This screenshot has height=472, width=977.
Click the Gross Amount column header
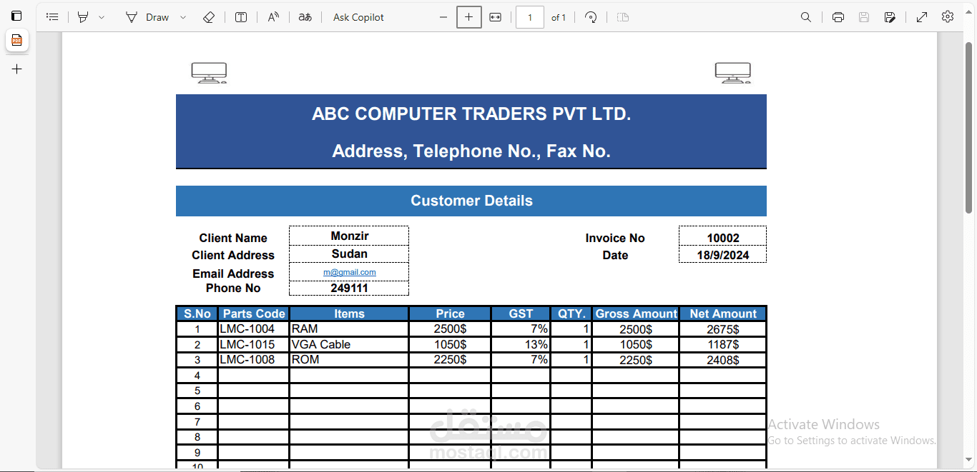(x=636, y=313)
